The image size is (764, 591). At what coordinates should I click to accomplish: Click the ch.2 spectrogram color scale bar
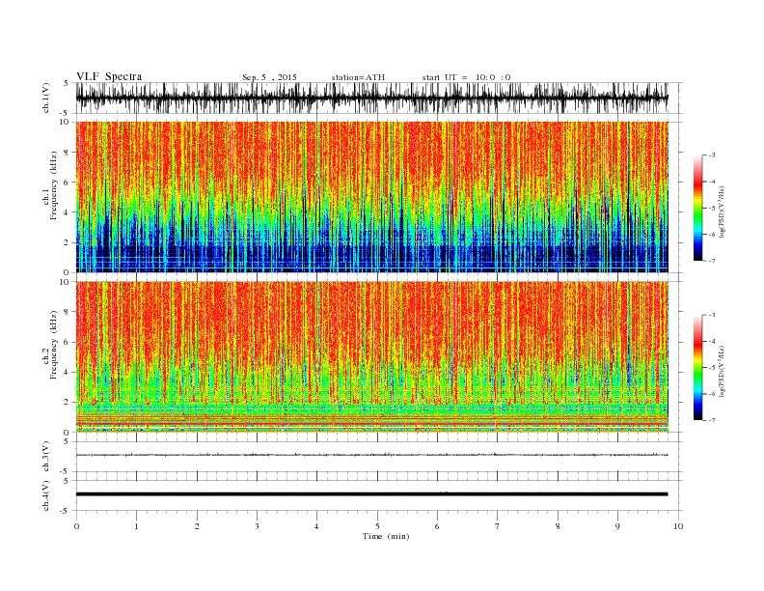[697, 368]
